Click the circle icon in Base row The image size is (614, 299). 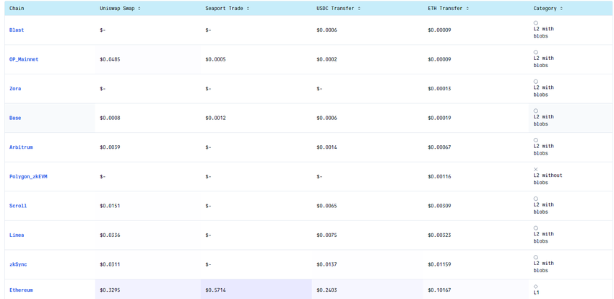(x=536, y=110)
